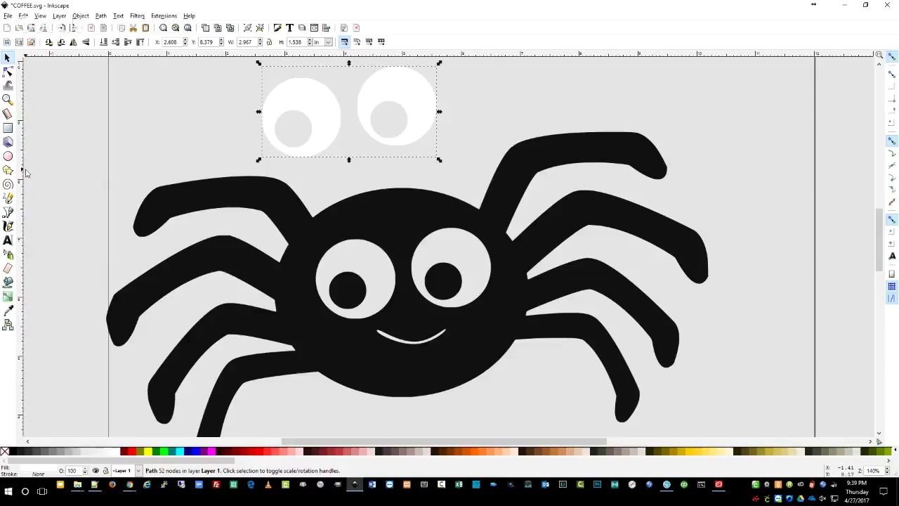Toggle the width/height lock icon
This screenshot has height=506, width=899.
(269, 42)
